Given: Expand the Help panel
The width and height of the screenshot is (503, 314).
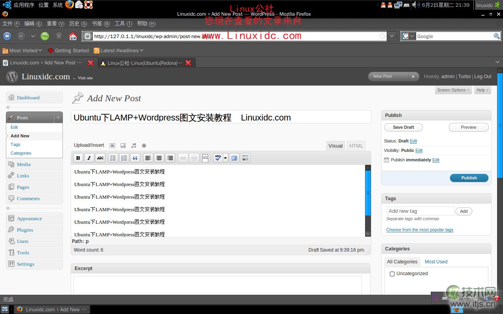Looking at the screenshot, I should point(483,90).
